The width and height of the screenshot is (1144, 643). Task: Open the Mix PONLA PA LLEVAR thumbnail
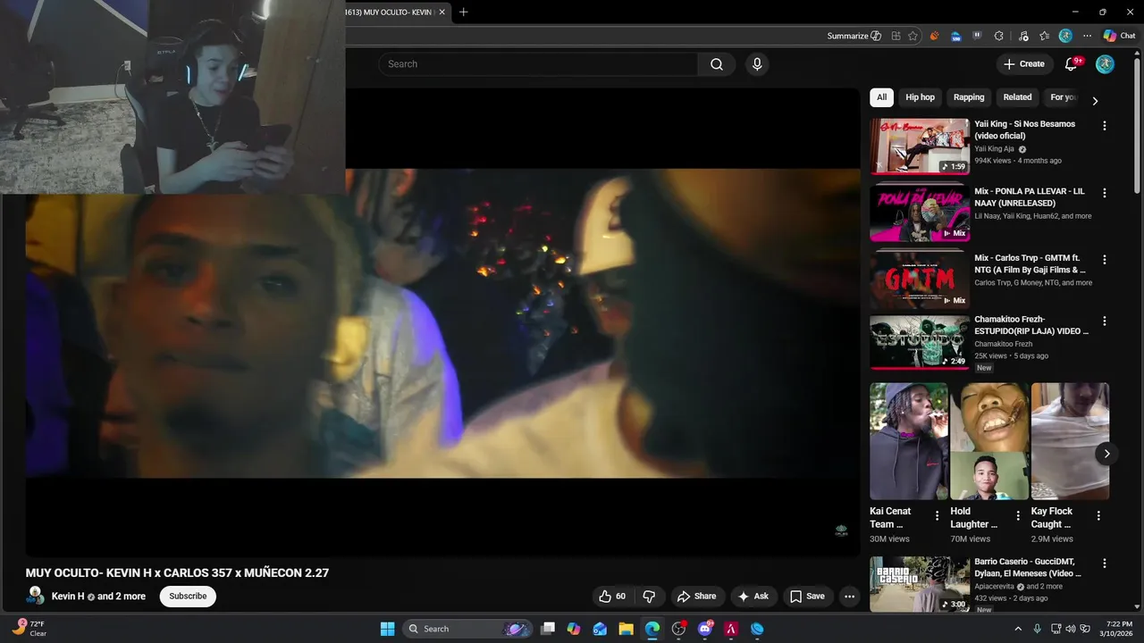point(920,213)
